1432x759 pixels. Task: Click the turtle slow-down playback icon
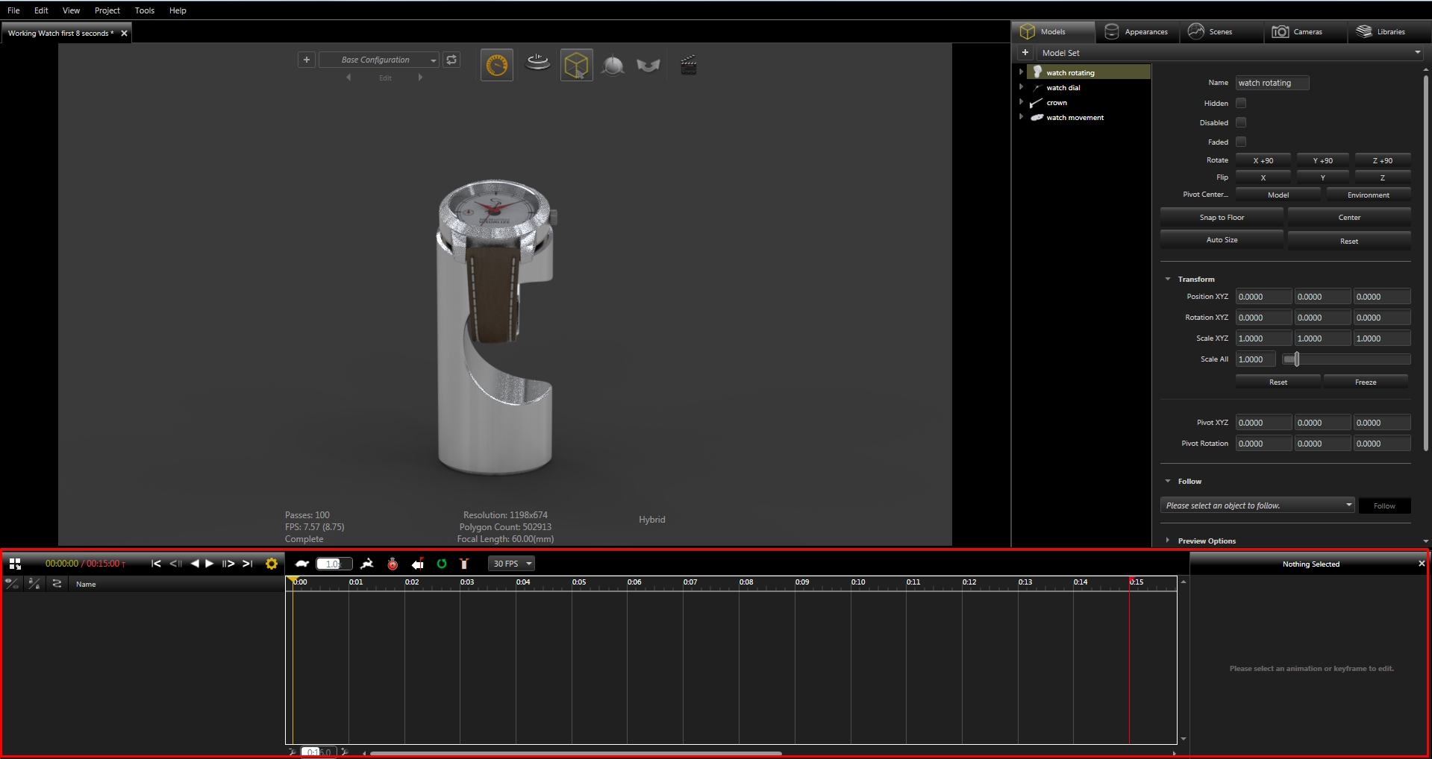pos(302,564)
